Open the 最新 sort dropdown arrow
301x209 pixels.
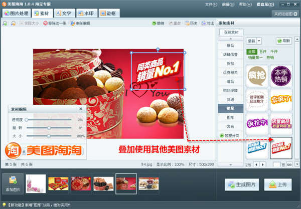(x=259, y=41)
